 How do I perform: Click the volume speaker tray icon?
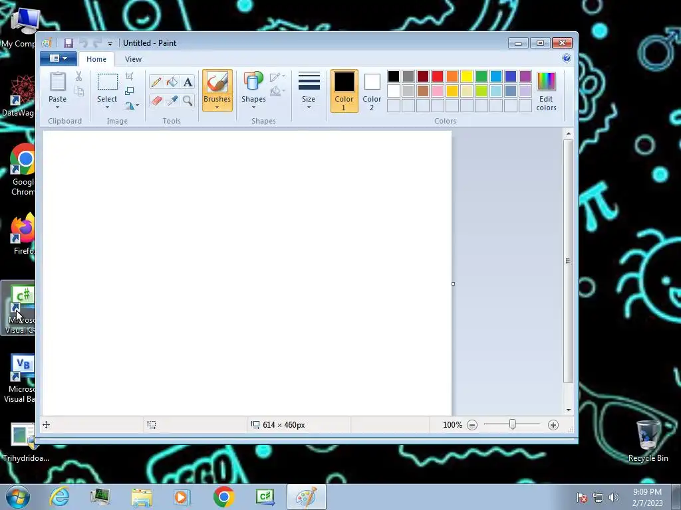point(613,497)
